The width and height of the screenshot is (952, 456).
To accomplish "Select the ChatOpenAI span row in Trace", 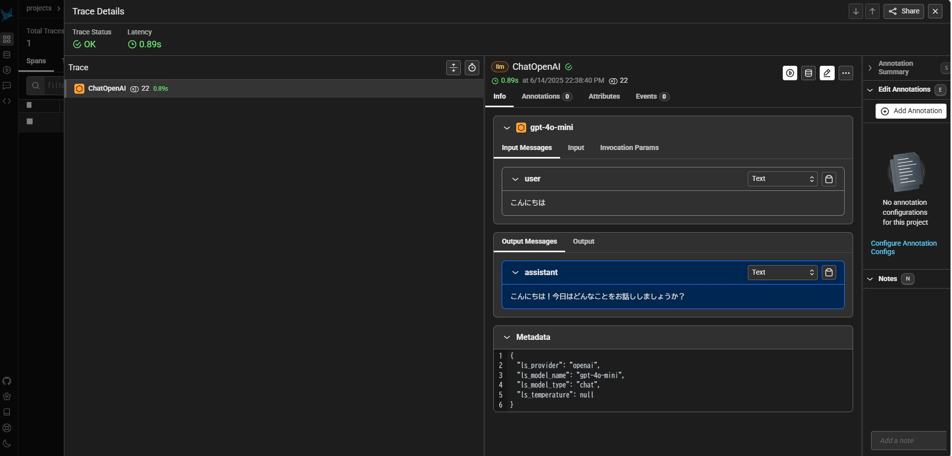I will (275, 89).
